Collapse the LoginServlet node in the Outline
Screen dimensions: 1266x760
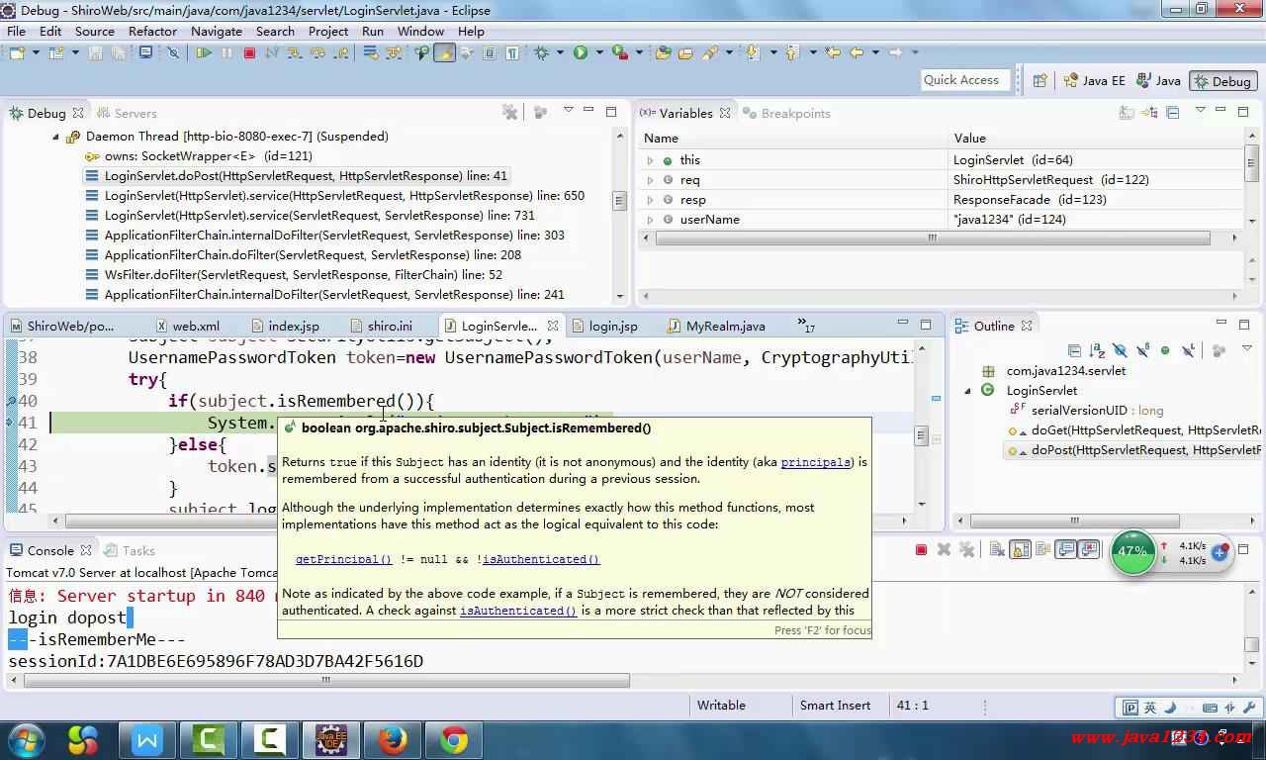pos(968,391)
